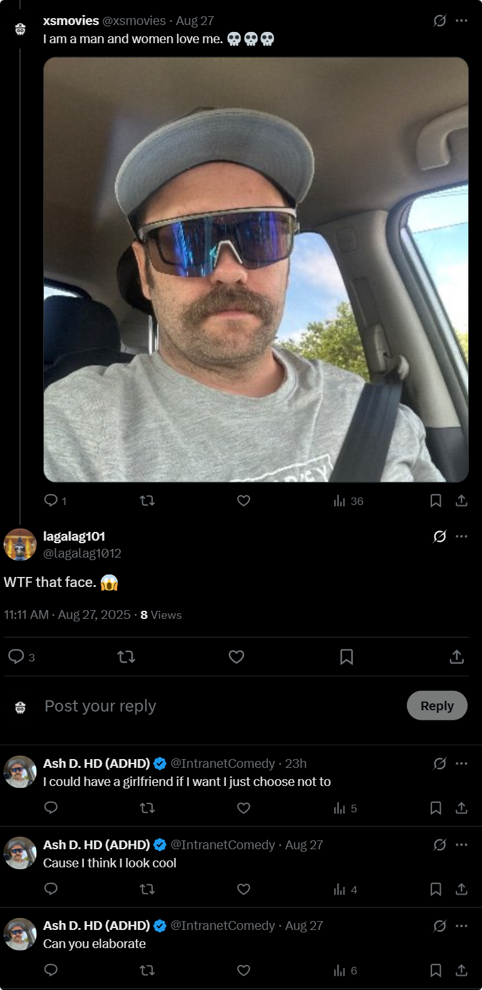Bookmark the 'I could have a girlfriend' reply
This screenshot has height=990, width=482.
click(436, 808)
